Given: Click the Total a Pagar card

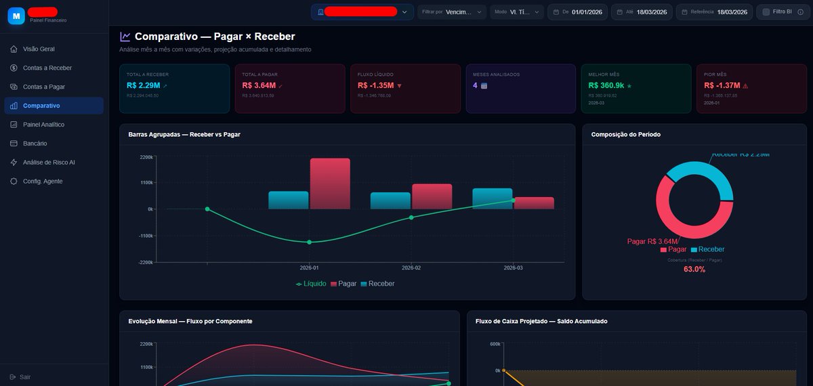Looking at the screenshot, I should point(290,88).
